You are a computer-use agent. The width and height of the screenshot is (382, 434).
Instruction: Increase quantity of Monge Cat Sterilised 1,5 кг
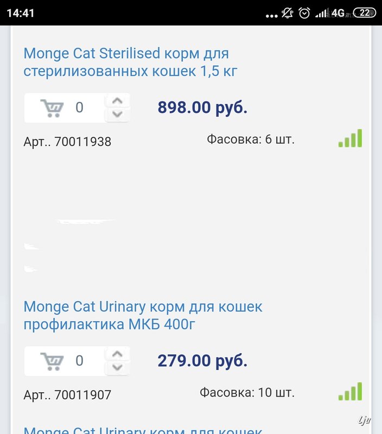coord(117,101)
